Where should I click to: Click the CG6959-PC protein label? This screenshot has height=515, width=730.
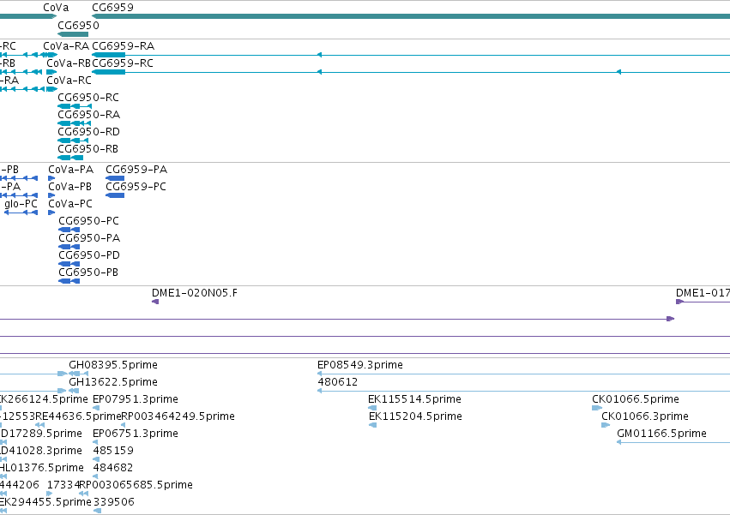[136, 187]
